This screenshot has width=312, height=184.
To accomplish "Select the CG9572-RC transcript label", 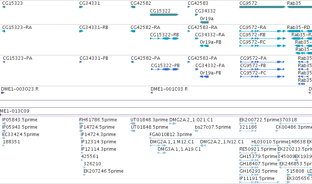I will tap(253, 42).
